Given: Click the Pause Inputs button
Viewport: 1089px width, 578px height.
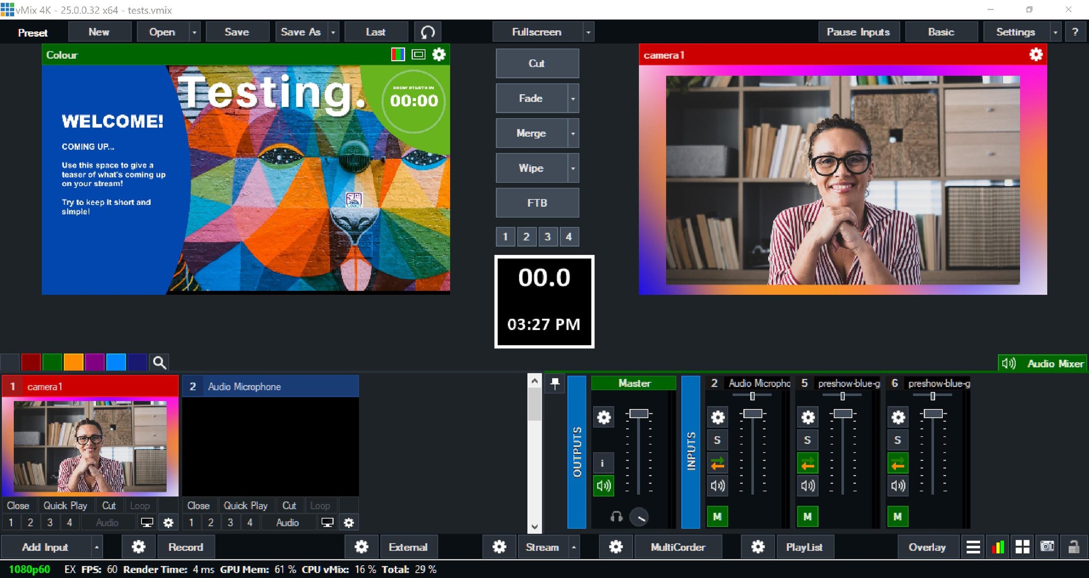Looking at the screenshot, I should coord(858,32).
